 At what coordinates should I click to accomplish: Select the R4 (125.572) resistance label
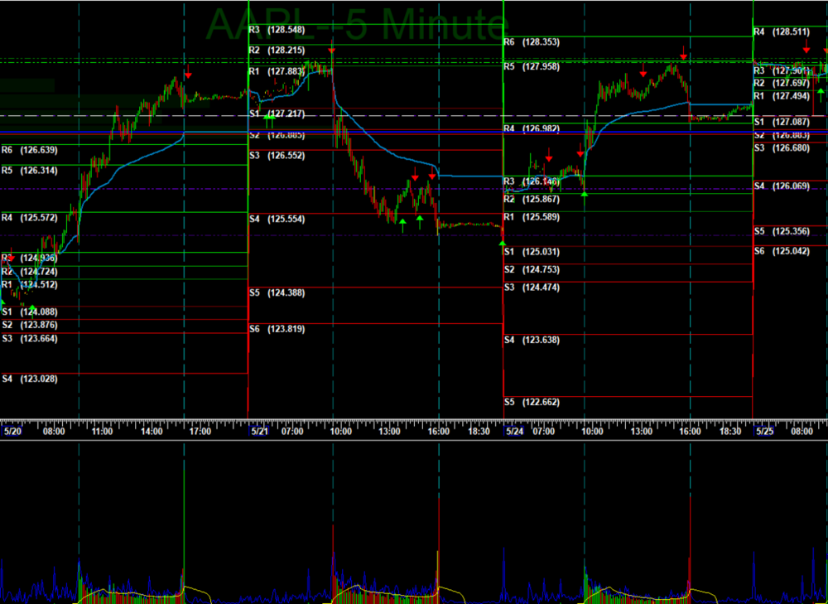tap(29, 218)
